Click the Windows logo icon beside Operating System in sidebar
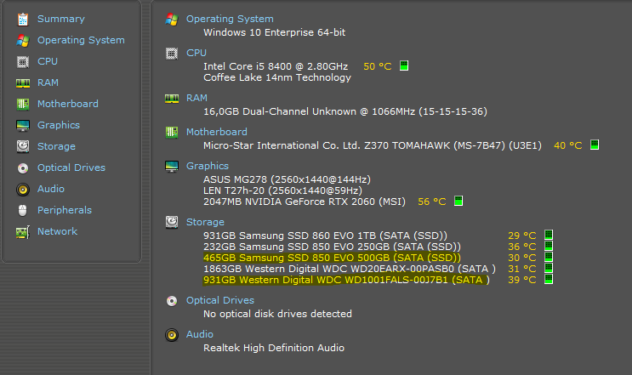Screen dimensions: 632x375 click(x=23, y=40)
